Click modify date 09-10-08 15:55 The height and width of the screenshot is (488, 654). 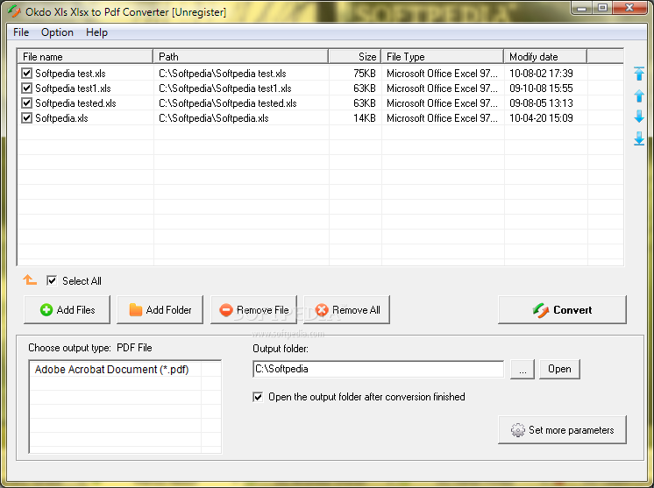click(x=541, y=88)
